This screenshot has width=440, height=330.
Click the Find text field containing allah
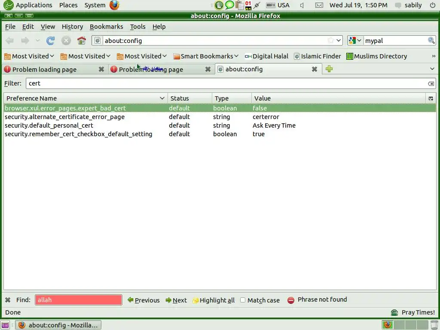click(x=79, y=300)
